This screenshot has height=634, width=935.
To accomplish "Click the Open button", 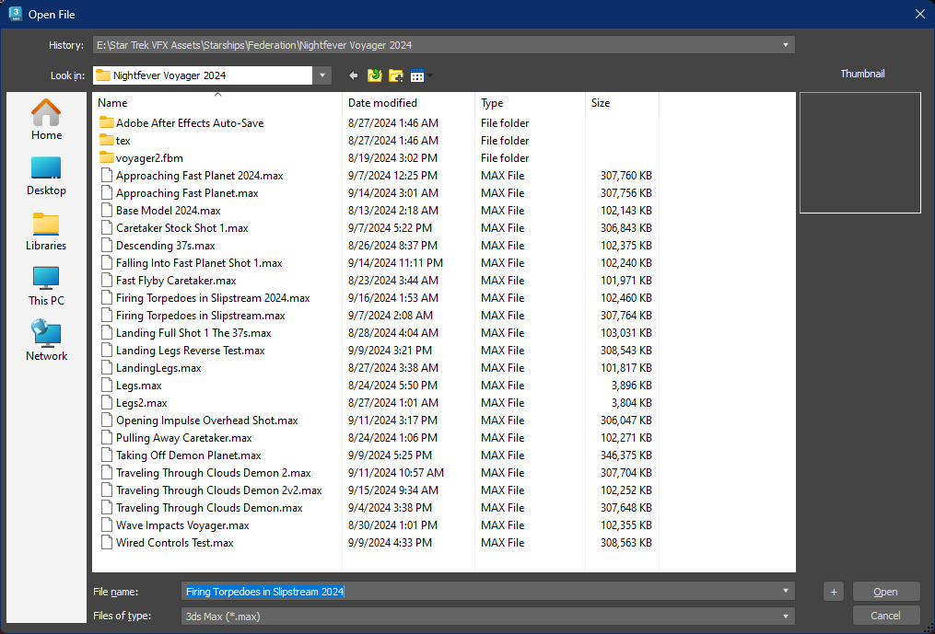I will pos(885,591).
